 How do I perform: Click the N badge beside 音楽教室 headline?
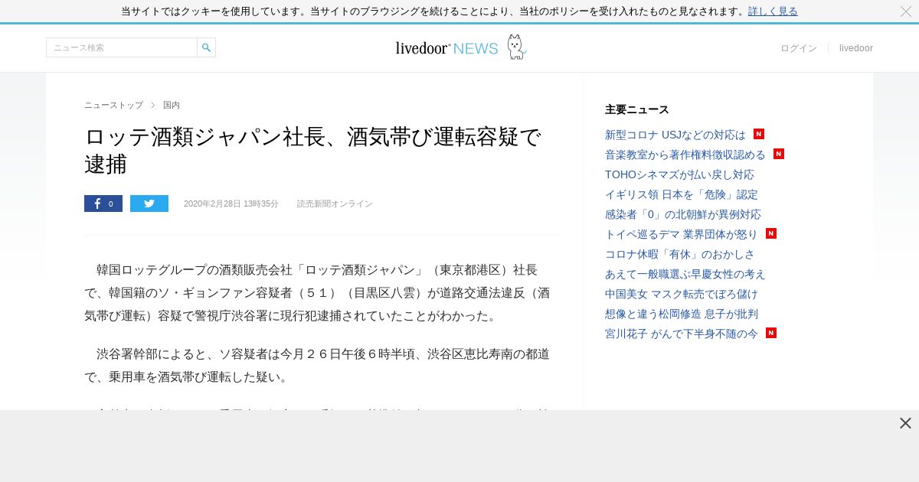coord(779,154)
